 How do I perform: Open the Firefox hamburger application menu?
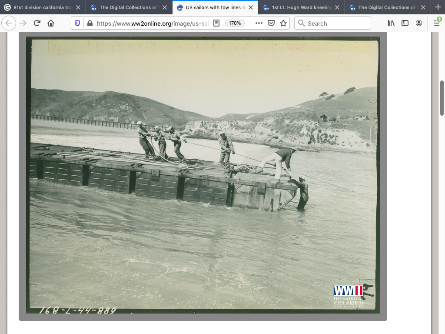pos(437,23)
